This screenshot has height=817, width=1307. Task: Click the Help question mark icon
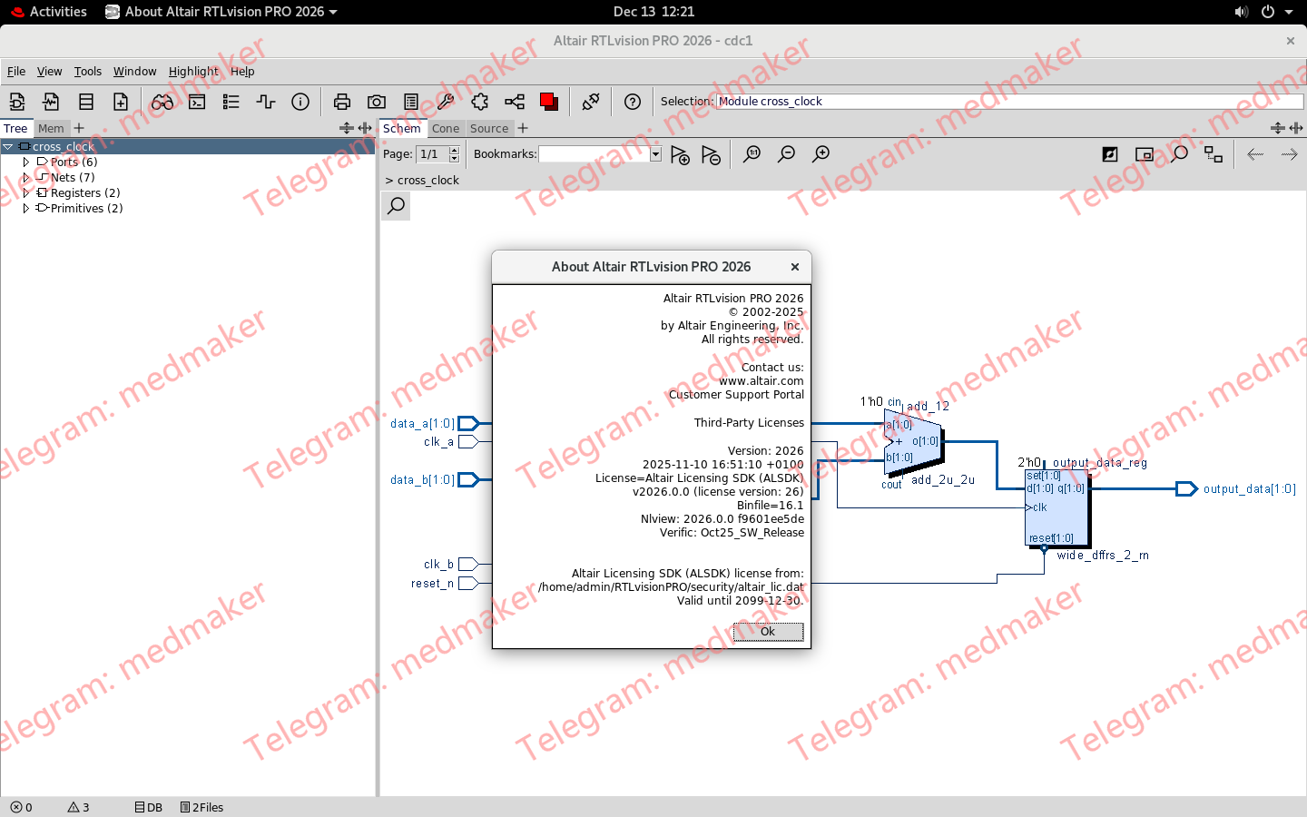tap(633, 102)
